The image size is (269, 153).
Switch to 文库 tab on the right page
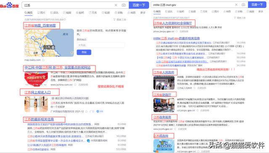point(203,11)
